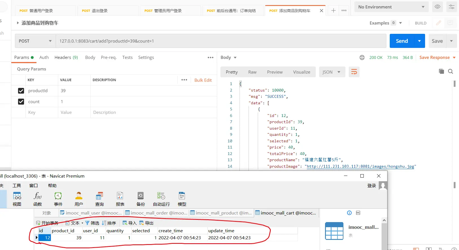Select the imooc_mall_product table tab
Viewport: 459px width, 250px height.
tap(221, 213)
